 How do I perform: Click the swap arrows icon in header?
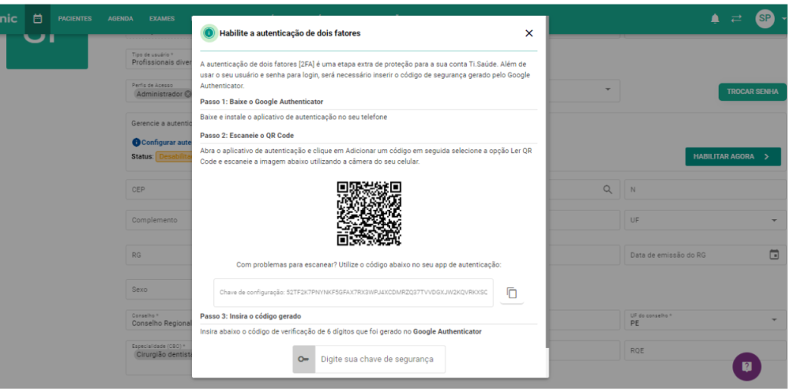(736, 19)
